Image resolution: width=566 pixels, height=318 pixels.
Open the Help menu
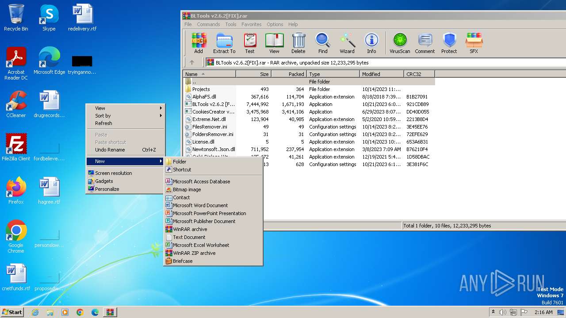pyautogui.click(x=293, y=24)
